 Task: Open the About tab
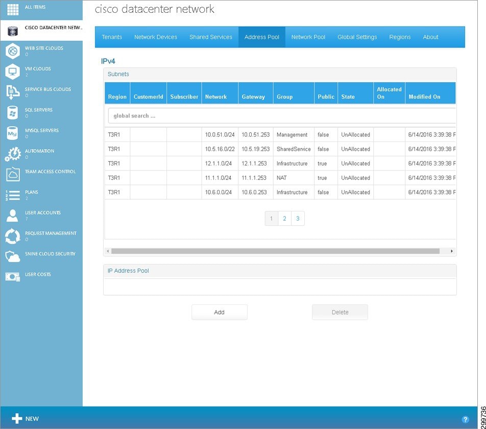click(430, 37)
